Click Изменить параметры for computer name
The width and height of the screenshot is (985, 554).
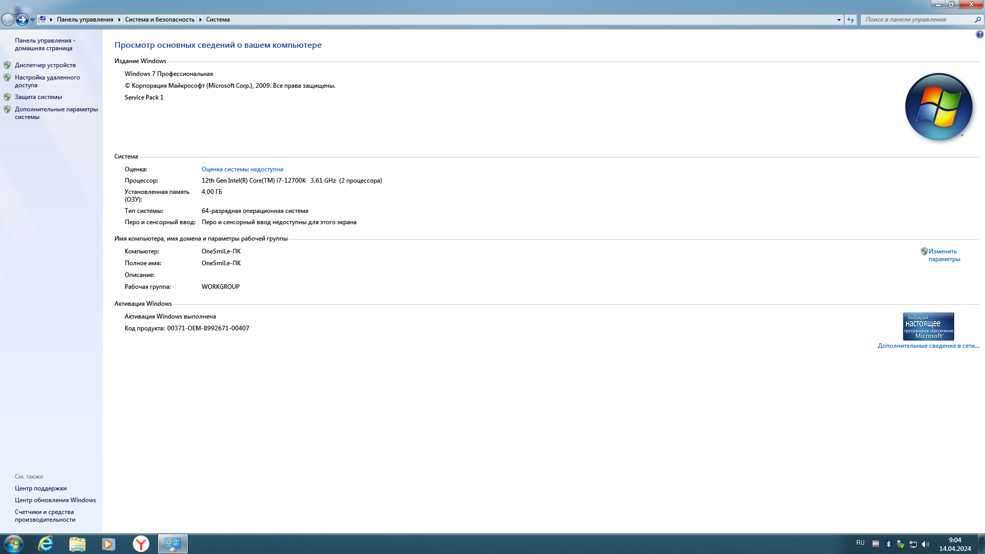click(943, 254)
